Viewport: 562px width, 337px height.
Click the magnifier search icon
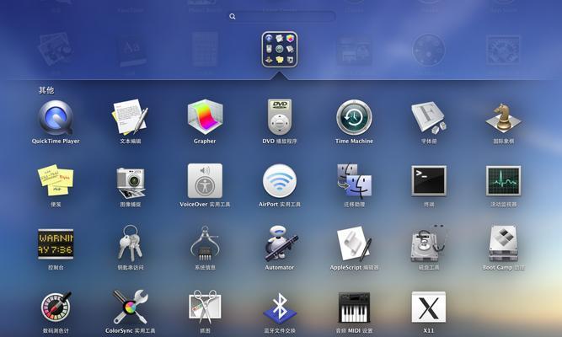233,17
